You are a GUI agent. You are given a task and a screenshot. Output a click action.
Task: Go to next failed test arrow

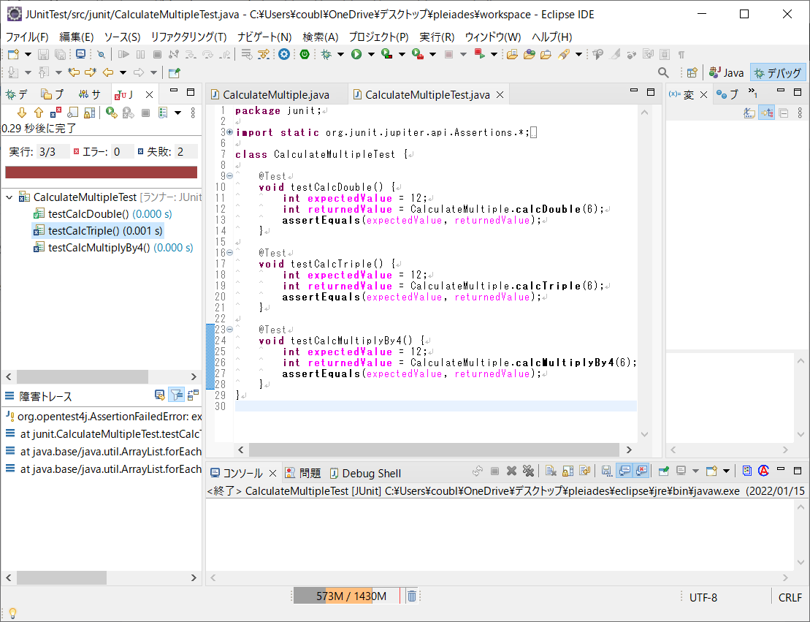click(22, 113)
